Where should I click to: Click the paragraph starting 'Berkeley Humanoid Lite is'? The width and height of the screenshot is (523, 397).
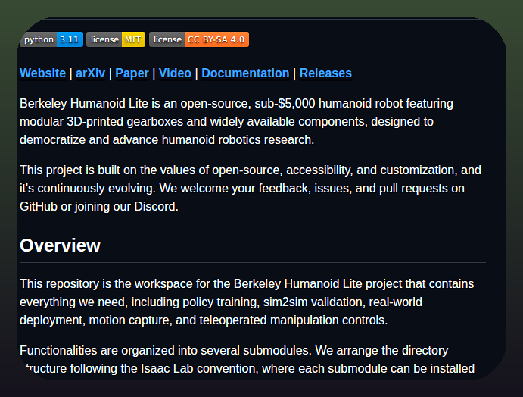tap(236, 121)
